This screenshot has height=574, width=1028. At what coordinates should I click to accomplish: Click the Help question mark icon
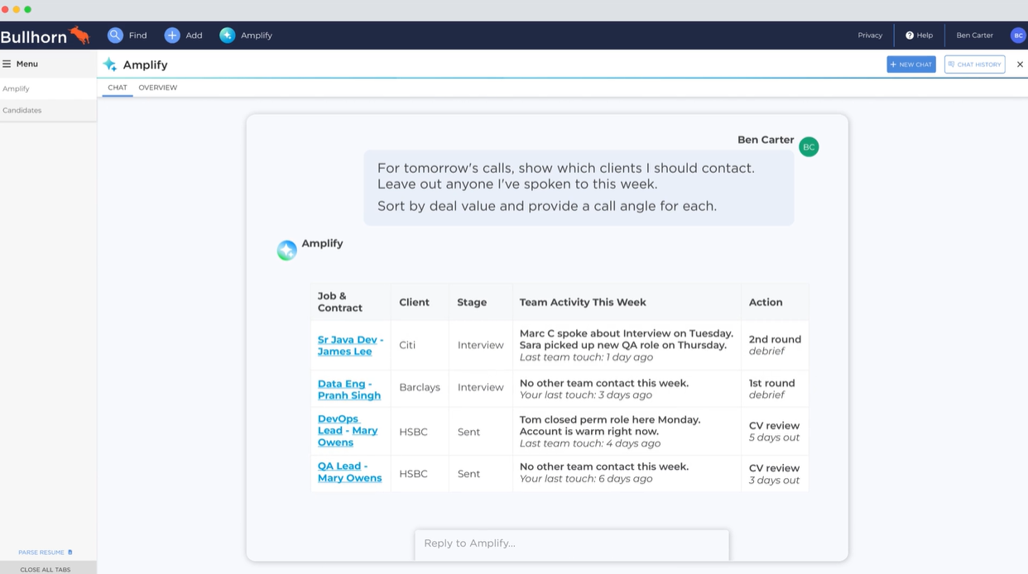(x=909, y=36)
